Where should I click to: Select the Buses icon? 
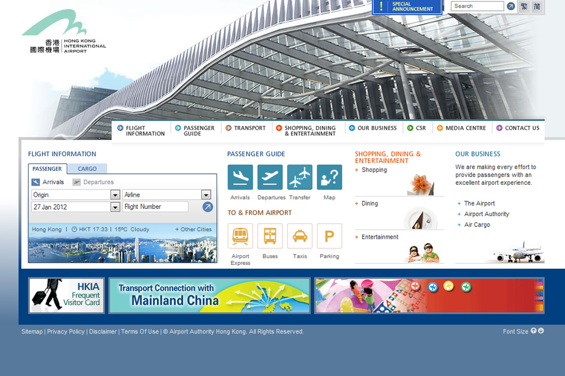(270, 236)
